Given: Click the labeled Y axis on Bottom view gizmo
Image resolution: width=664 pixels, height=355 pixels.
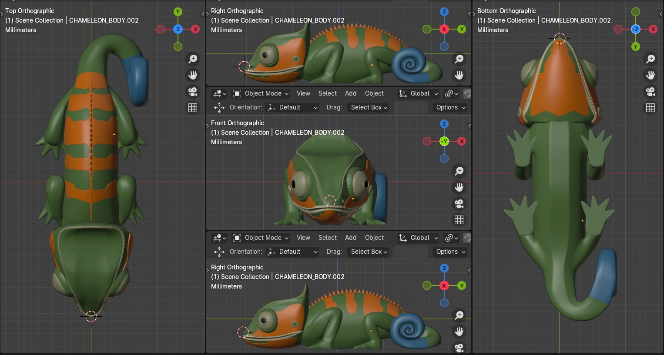Looking at the screenshot, I should 636,46.
